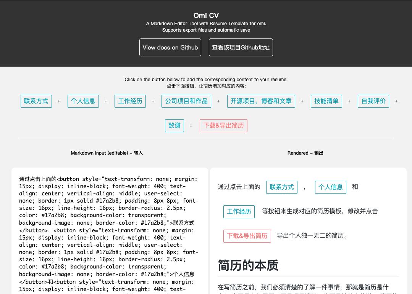
Task: Click 下载&导出简历 button inside the Rendered preview
Action: pos(247,236)
